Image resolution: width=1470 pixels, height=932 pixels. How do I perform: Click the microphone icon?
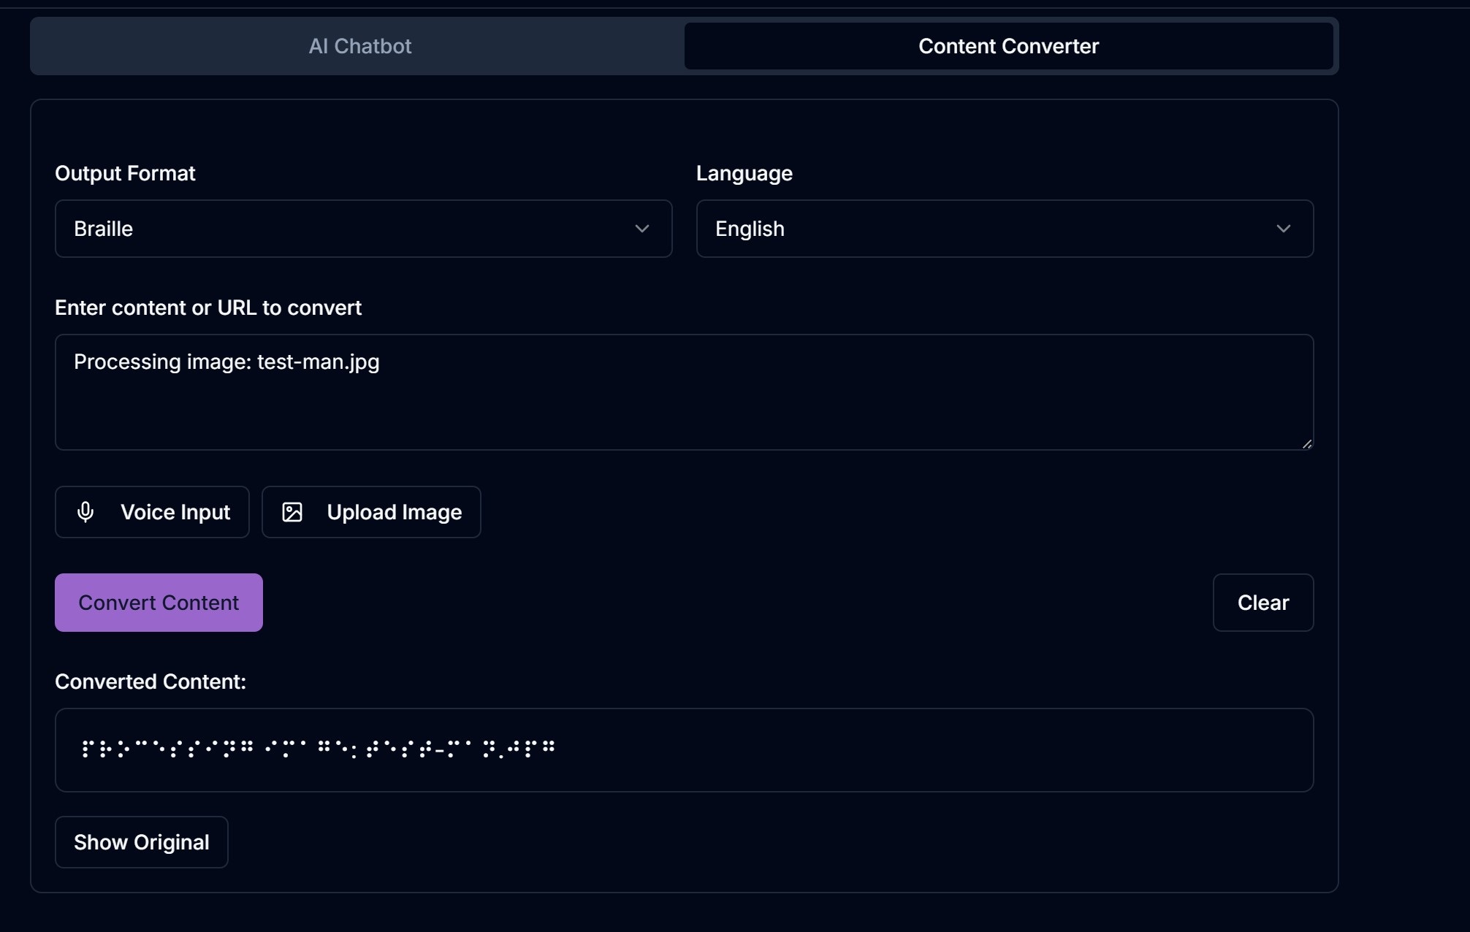tap(85, 512)
